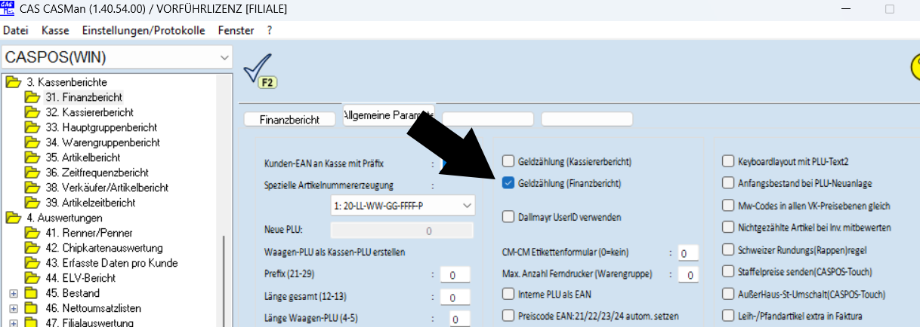Open the Kasse menu

[x=56, y=31]
